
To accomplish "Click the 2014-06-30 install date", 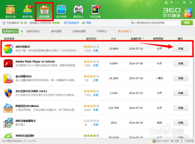I will [136, 123].
